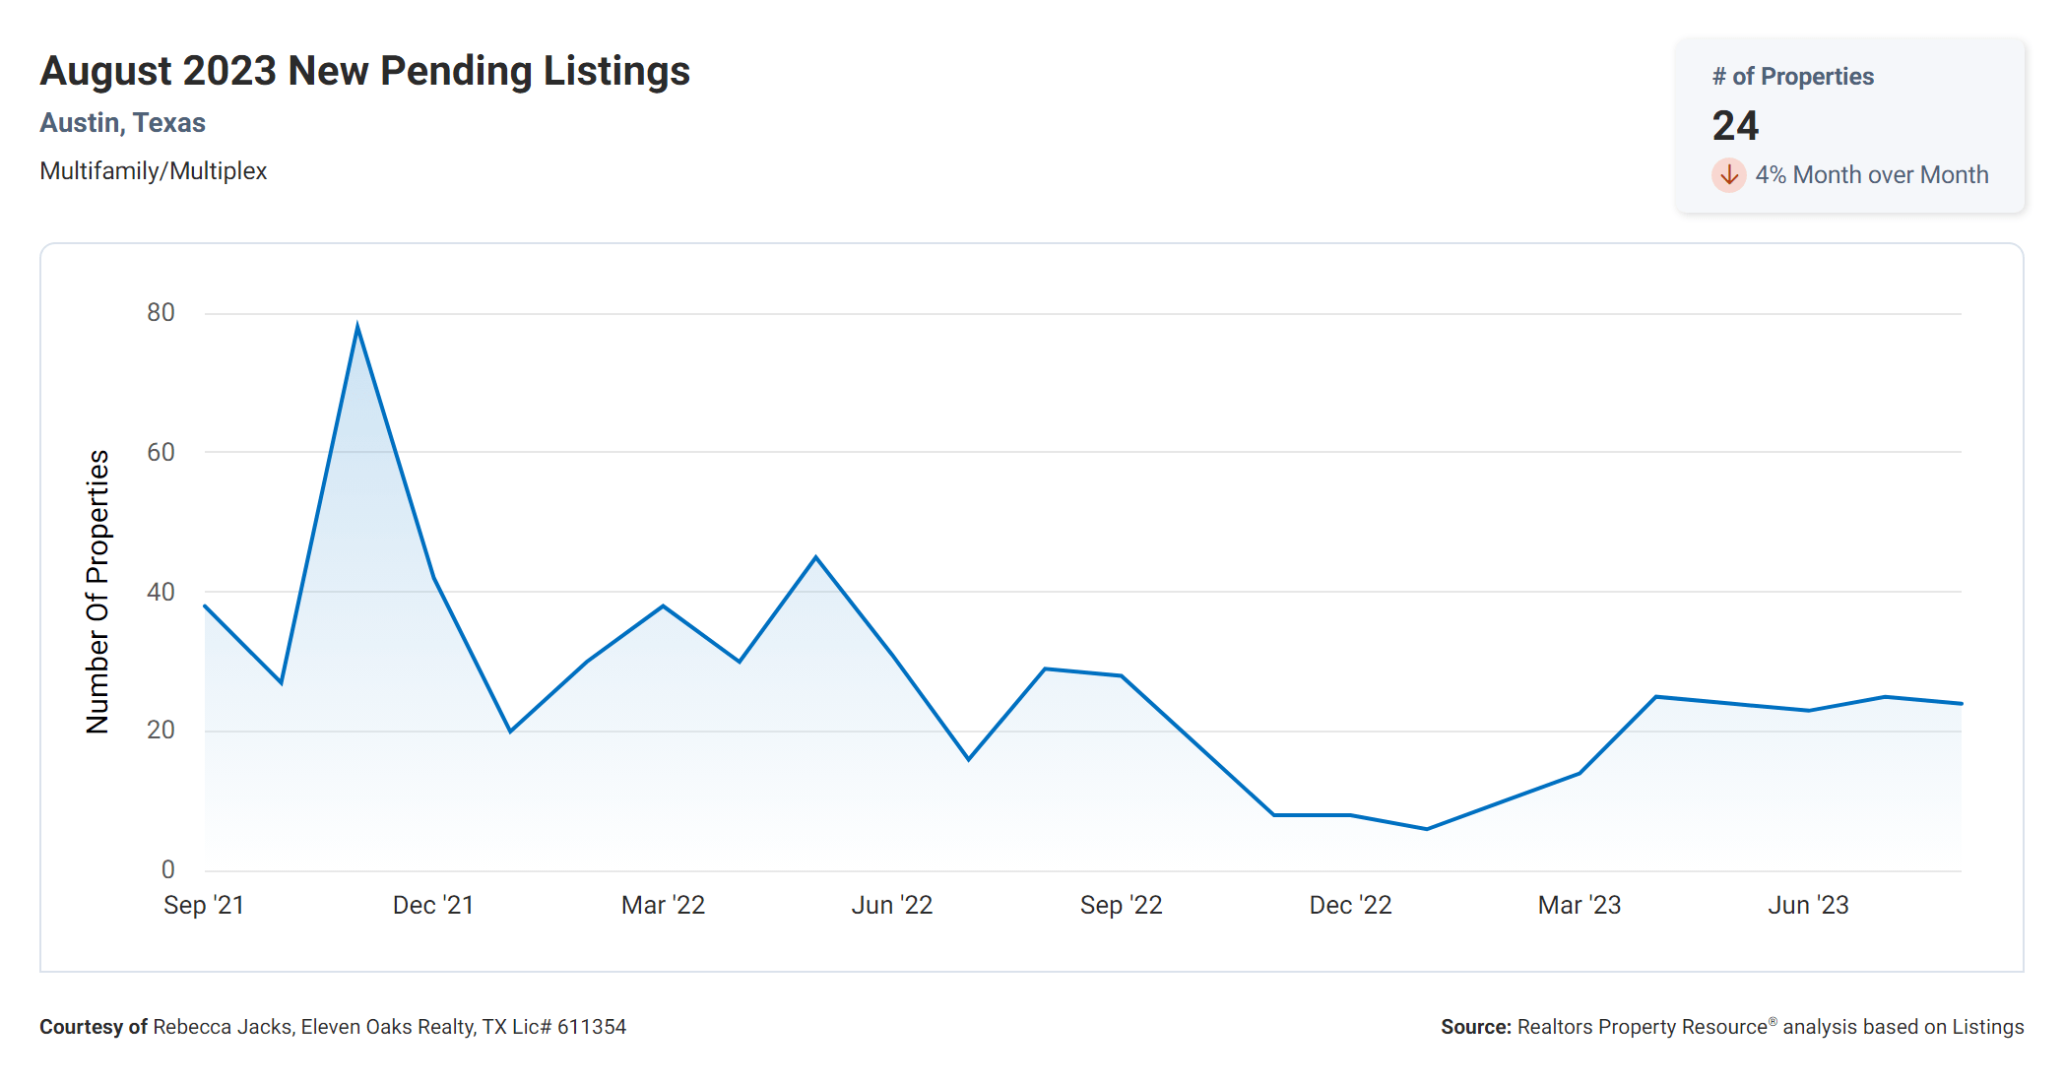This screenshot has height=1083, width=2064.
Task: Click the 'Source: Realtors Property Resource' text
Action: point(1731,1027)
